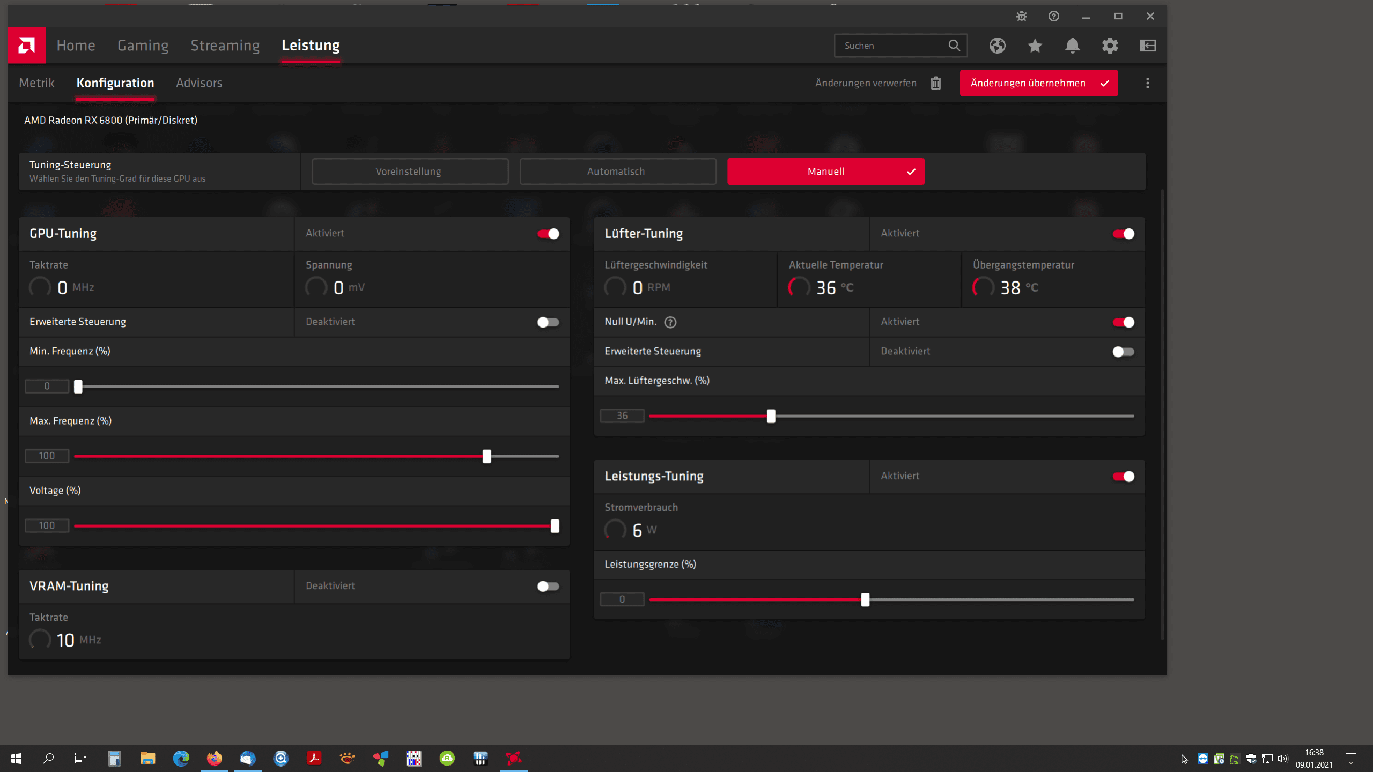This screenshot has width=1373, height=772.
Task: Enable VRAM-Tuning toggle
Action: 548,587
